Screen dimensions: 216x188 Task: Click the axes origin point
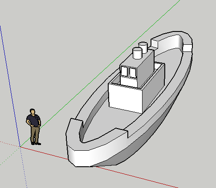click(x=20, y=147)
